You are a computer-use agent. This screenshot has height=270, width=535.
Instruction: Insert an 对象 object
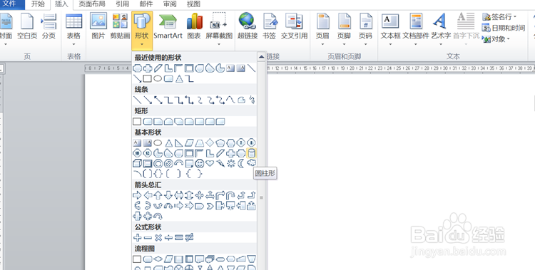(x=496, y=39)
